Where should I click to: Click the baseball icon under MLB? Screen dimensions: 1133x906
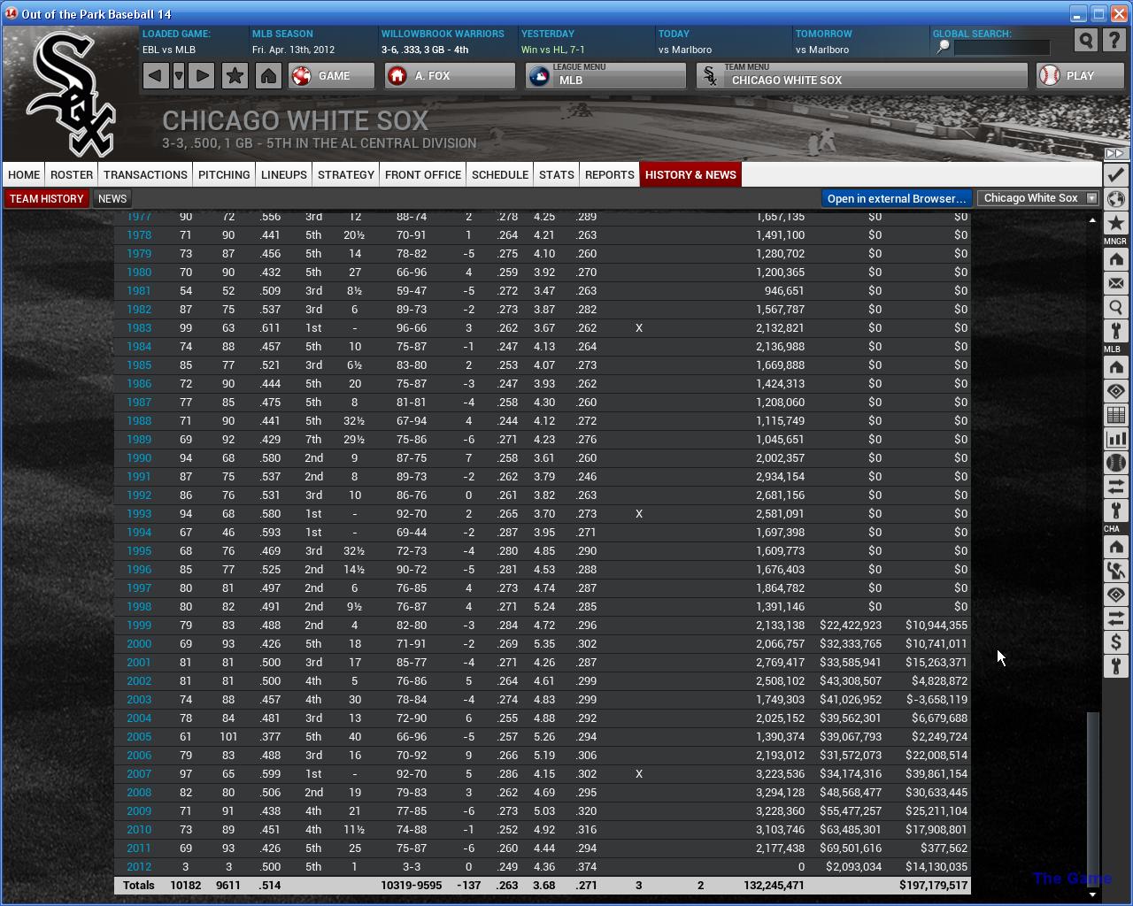point(1115,463)
